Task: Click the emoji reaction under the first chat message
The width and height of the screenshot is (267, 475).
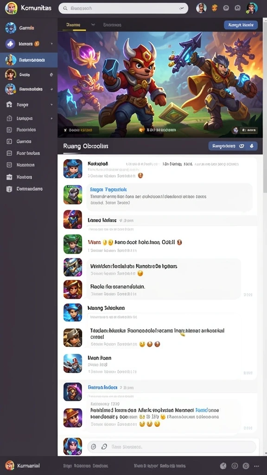Action: 140,176
